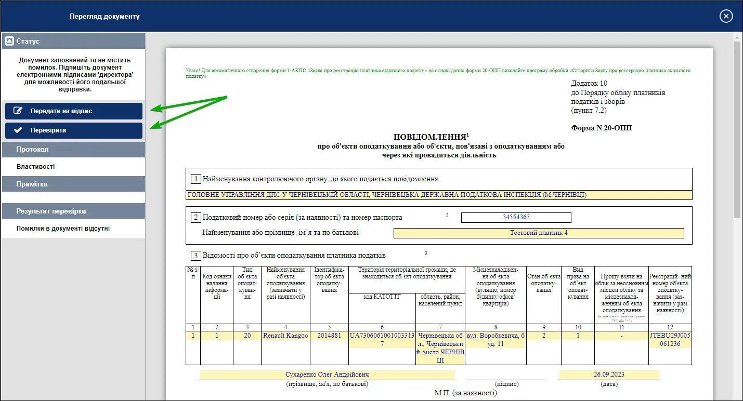Run check with Перевірити button
Image resolution: width=743 pixels, height=401 pixels.
click(x=74, y=130)
